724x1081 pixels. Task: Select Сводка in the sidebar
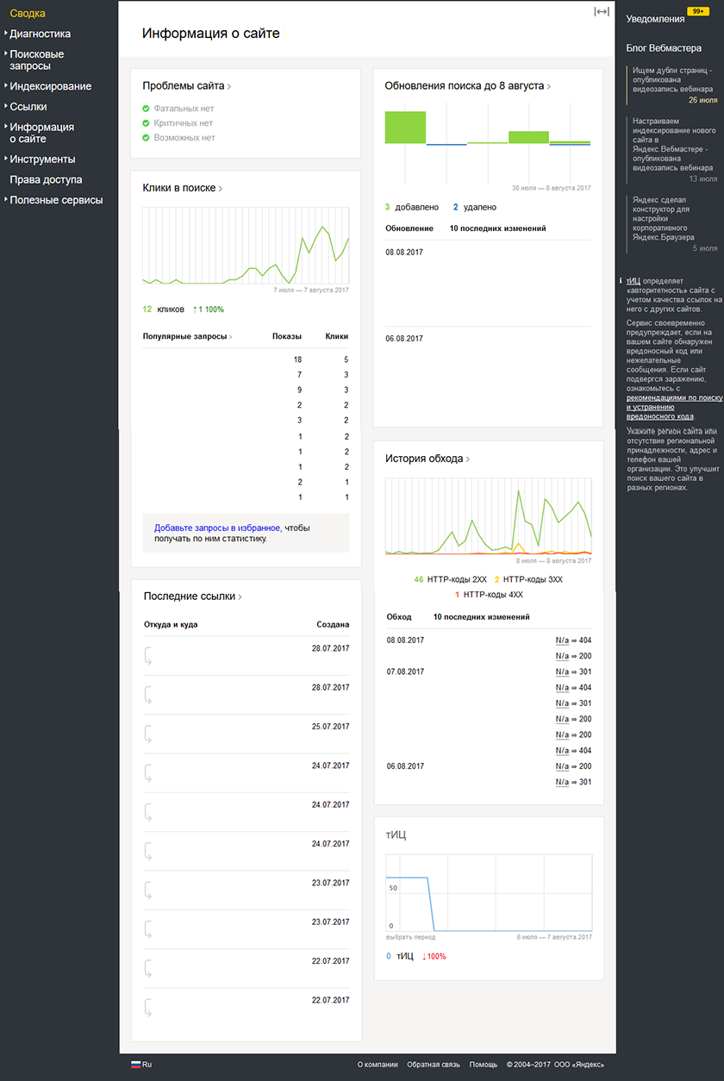click(x=28, y=14)
